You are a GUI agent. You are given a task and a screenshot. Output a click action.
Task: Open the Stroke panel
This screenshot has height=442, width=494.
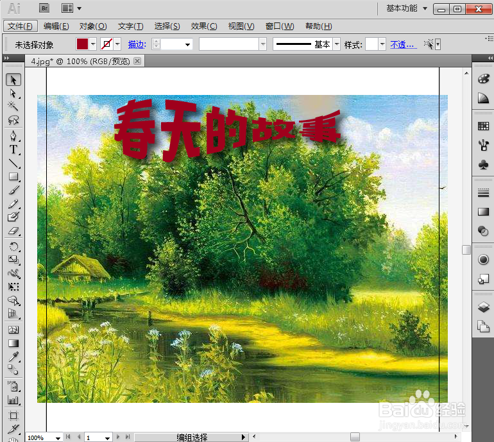(x=483, y=192)
